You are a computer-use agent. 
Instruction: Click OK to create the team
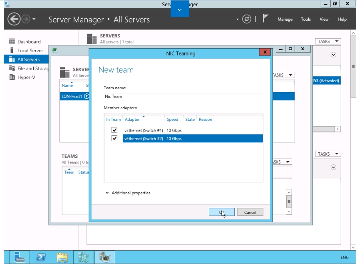coord(221,212)
